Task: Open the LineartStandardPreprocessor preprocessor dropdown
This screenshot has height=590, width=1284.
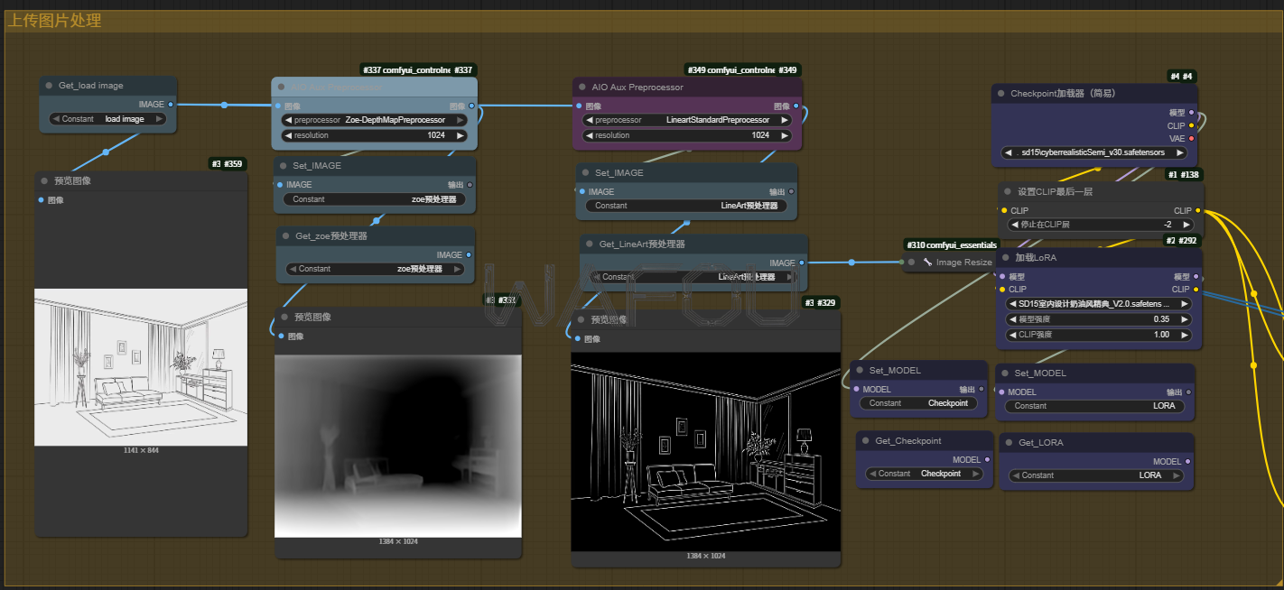Action: click(687, 120)
